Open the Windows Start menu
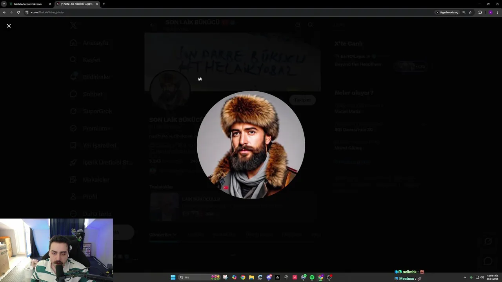Screen dimensions: 502x282 (173, 277)
